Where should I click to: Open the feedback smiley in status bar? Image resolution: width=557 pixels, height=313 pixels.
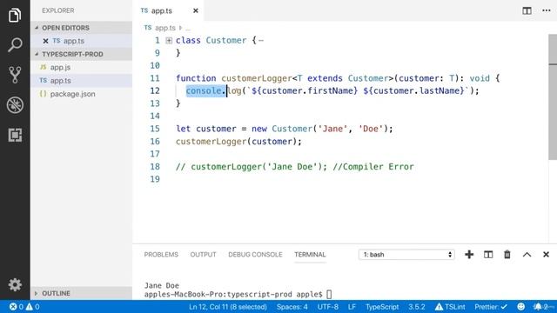point(520,307)
